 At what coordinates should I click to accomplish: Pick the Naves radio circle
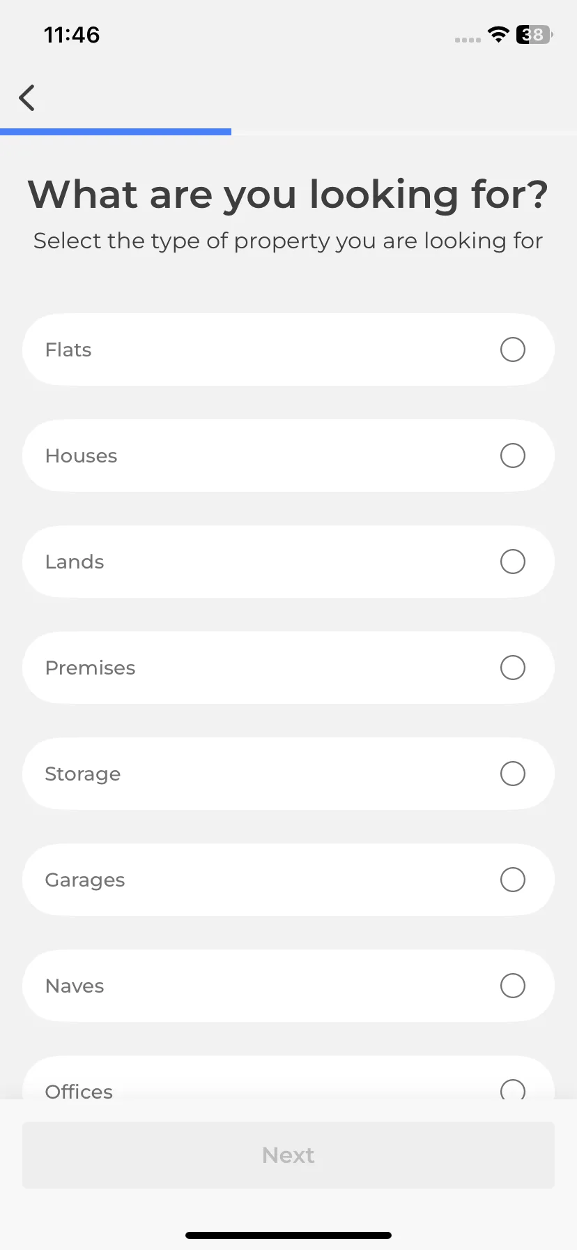click(x=513, y=986)
